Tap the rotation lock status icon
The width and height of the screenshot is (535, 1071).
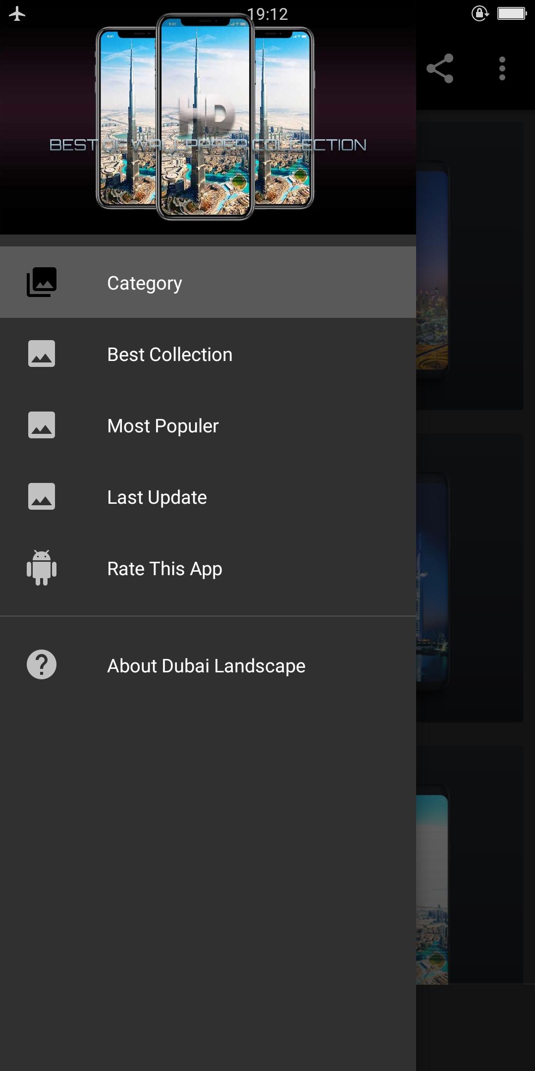click(480, 13)
